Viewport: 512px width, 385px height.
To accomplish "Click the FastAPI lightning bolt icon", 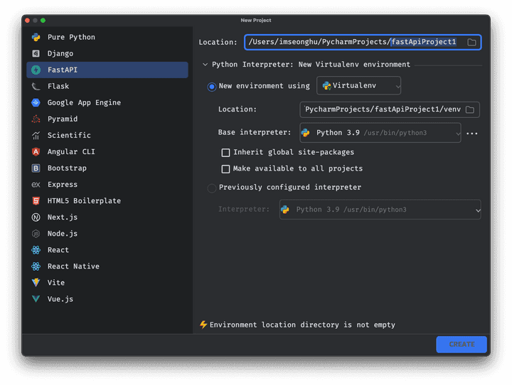I will [36, 70].
